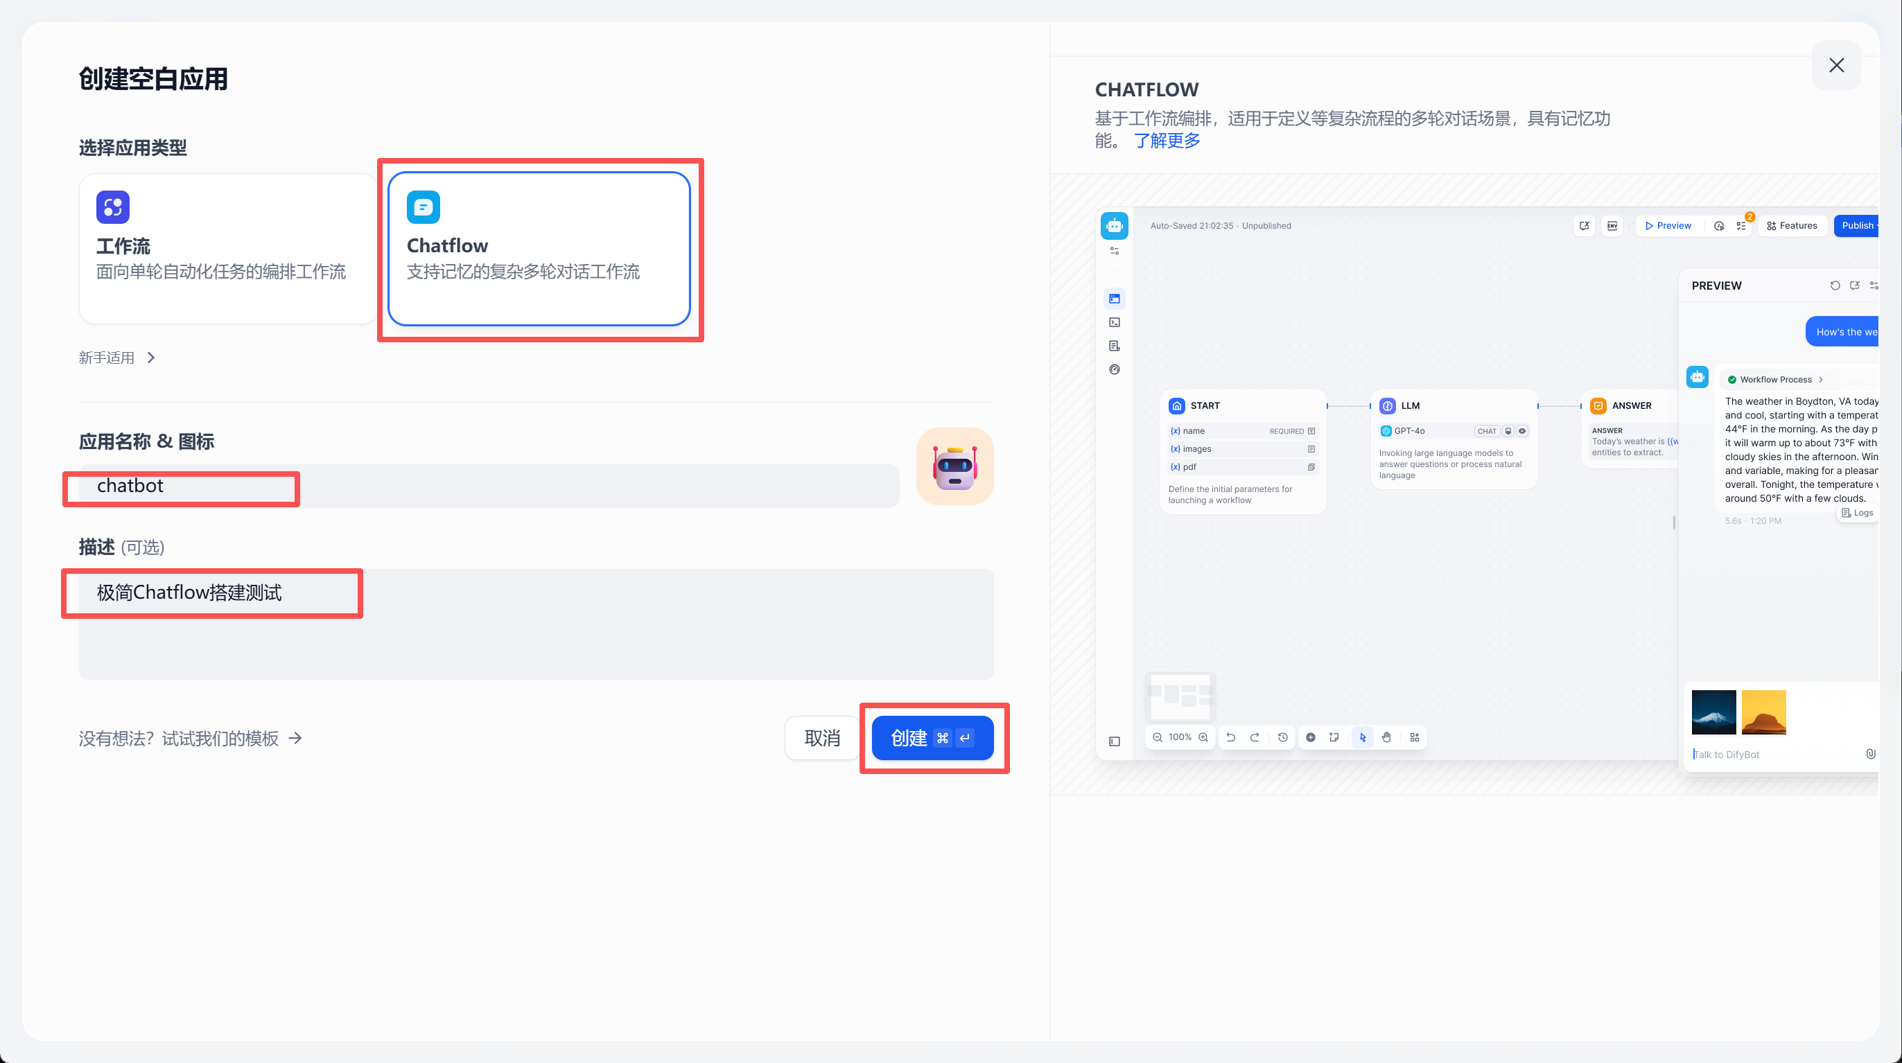1902x1063 pixels.
Task: Click the collapse sidebar icon at bottom left
Action: [1114, 742]
